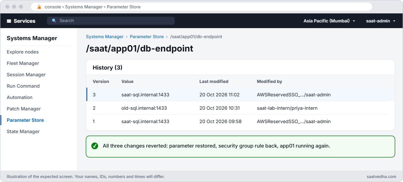This screenshot has height=182, width=403.
Task: Click the Last modified column header
Action: pyautogui.click(x=214, y=81)
